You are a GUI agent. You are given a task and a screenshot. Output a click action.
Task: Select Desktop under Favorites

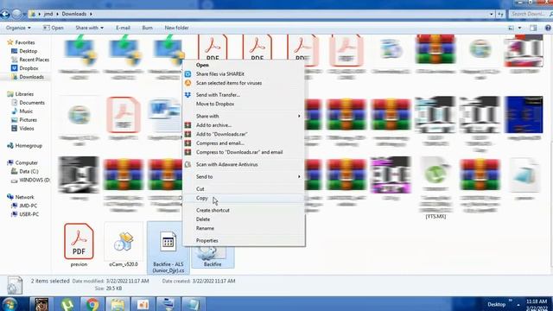click(x=29, y=51)
